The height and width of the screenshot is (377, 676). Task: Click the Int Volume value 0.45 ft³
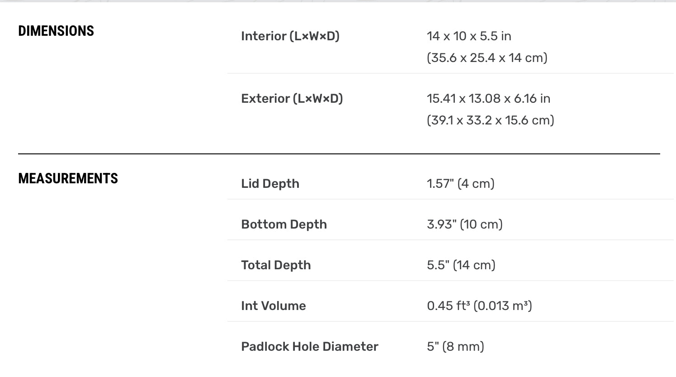(x=449, y=306)
